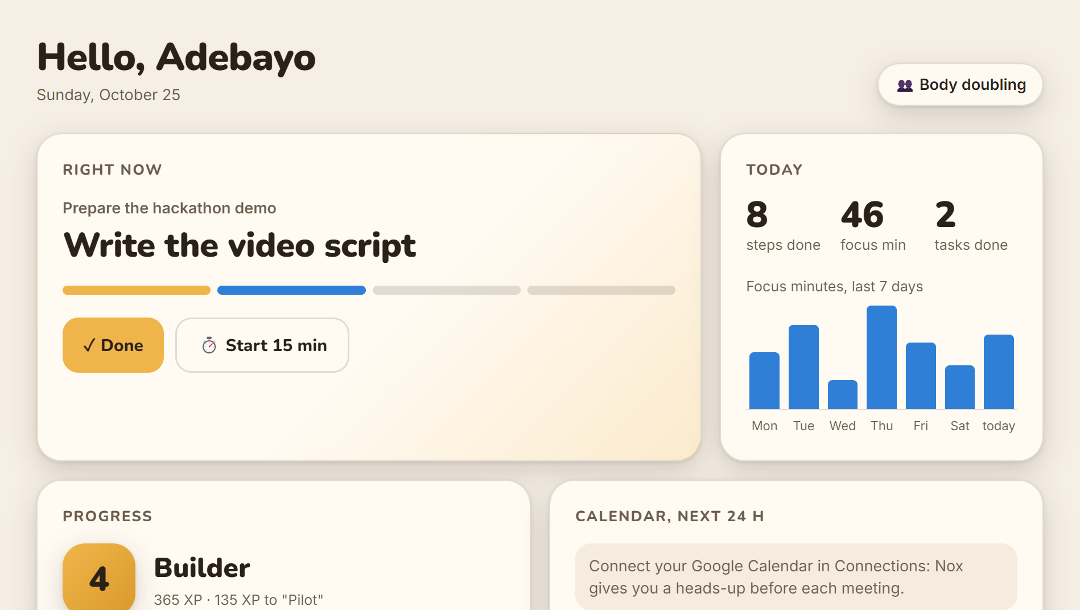Click the task name "Prepare the hackathon demo"

pyautogui.click(x=170, y=208)
